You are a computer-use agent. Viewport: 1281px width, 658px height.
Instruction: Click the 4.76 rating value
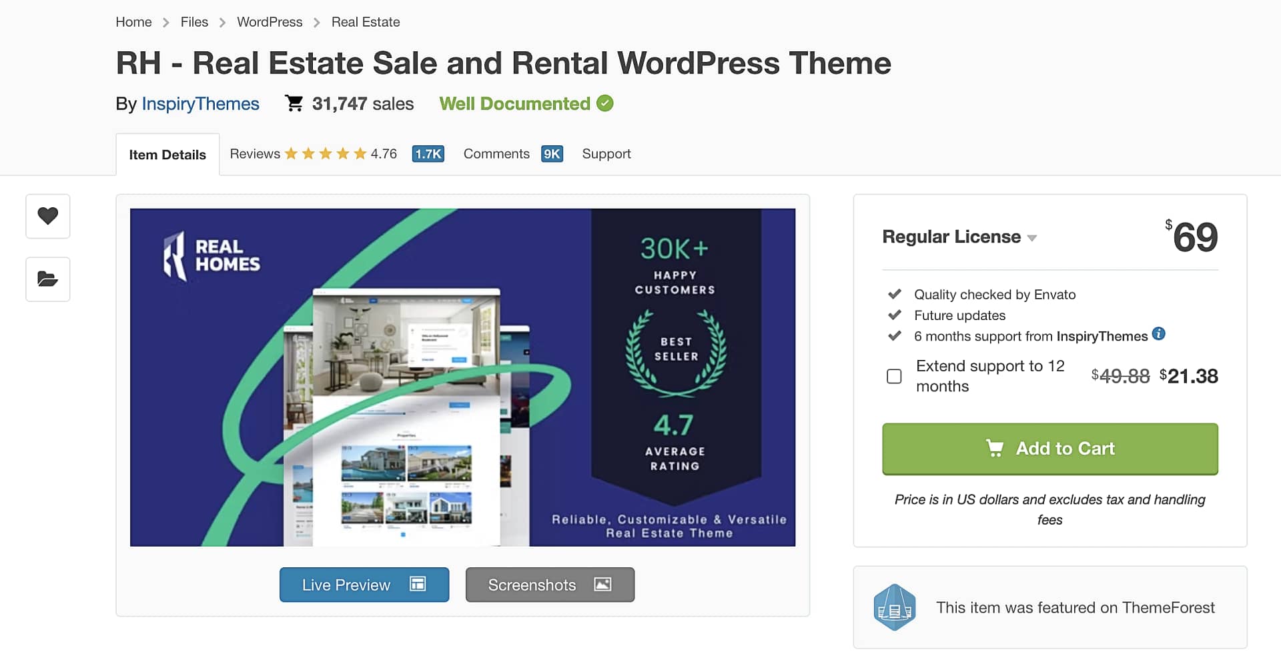point(384,154)
